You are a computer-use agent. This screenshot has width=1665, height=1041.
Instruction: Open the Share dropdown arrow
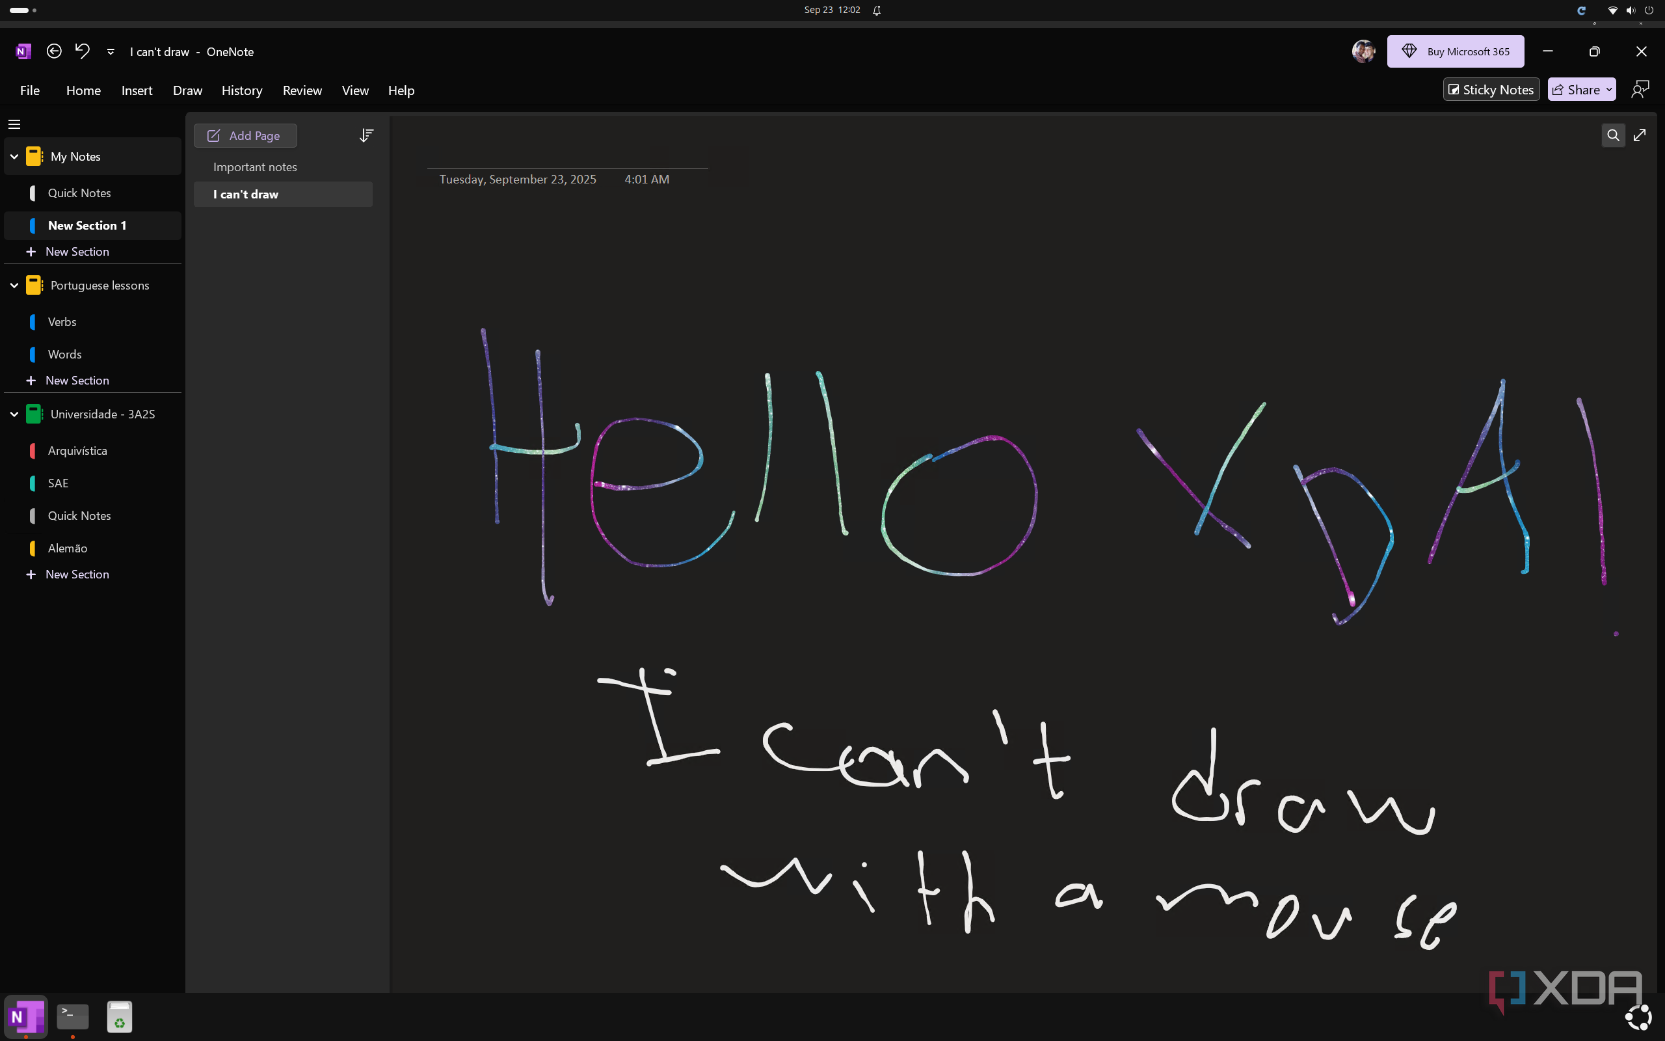1608,90
